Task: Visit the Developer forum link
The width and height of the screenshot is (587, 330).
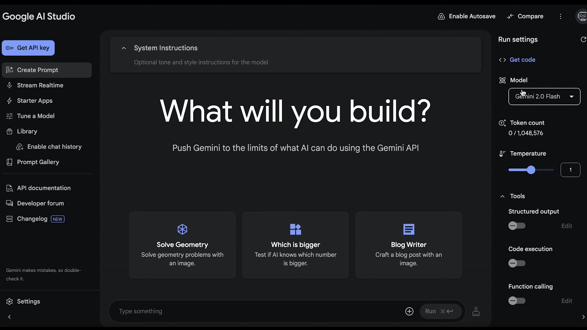Action: coord(35,204)
